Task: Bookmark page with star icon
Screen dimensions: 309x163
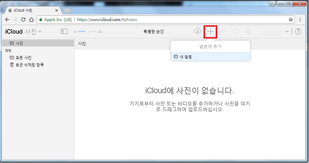Action: tap(291, 19)
